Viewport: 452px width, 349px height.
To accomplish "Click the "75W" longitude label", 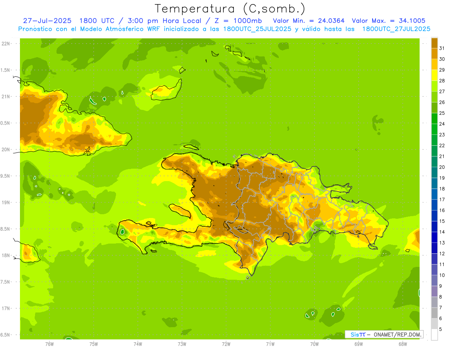I will pyautogui.click(x=94, y=344).
